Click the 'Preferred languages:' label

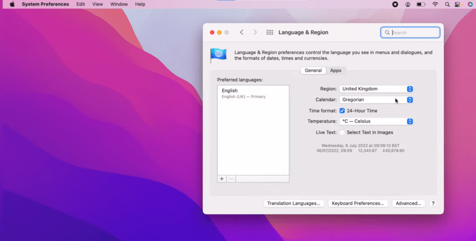(x=240, y=80)
